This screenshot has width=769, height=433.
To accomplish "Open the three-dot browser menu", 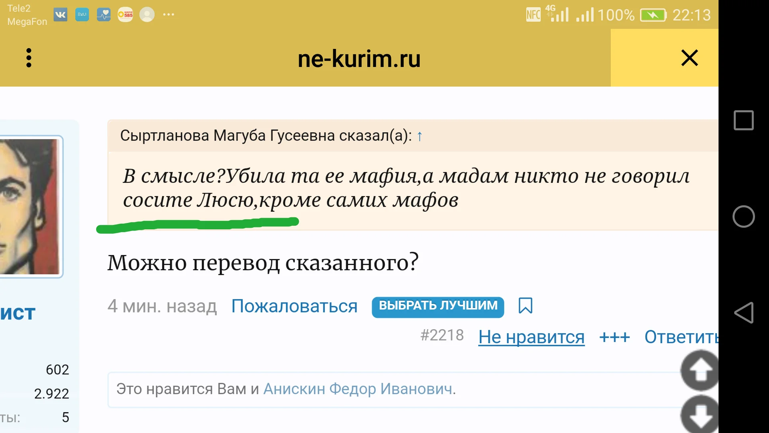I will tap(28, 58).
